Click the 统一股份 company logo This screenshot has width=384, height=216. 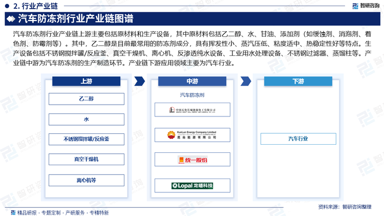pos(193,160)
